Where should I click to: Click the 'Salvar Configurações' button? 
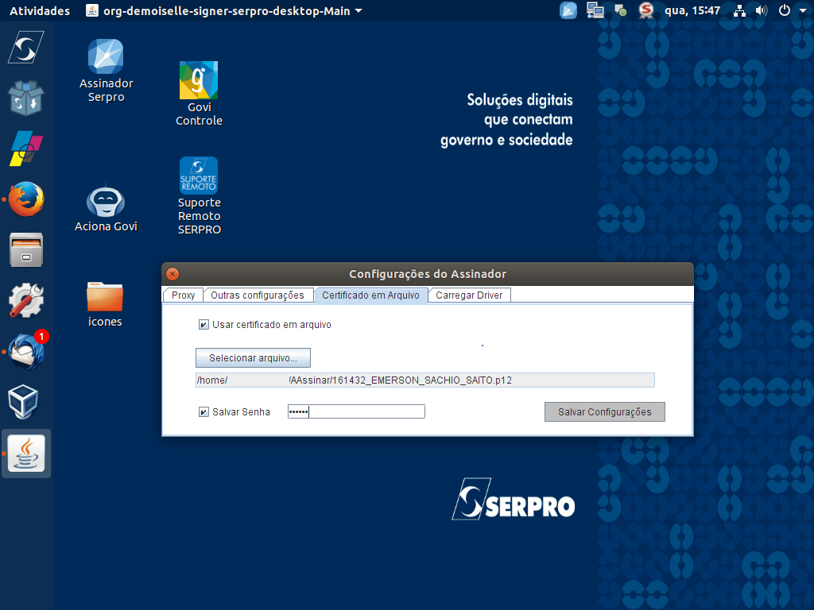tap(604, 412)
